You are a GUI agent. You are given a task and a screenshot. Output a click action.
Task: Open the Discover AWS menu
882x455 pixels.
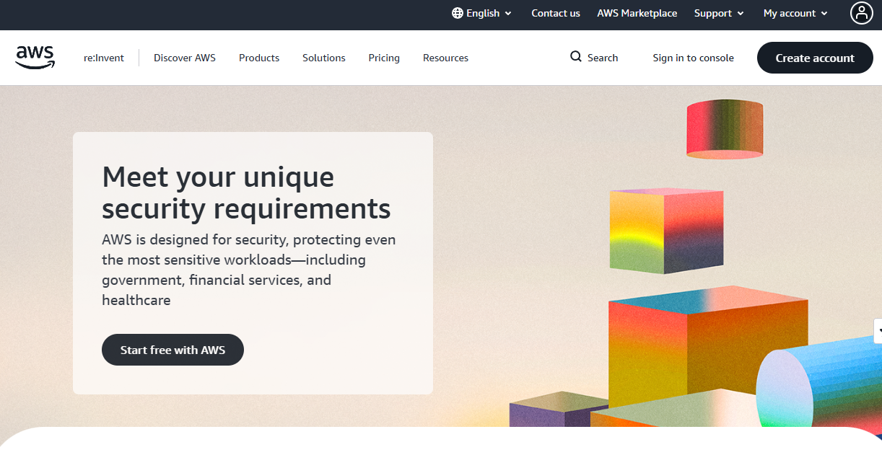(185, 58)
